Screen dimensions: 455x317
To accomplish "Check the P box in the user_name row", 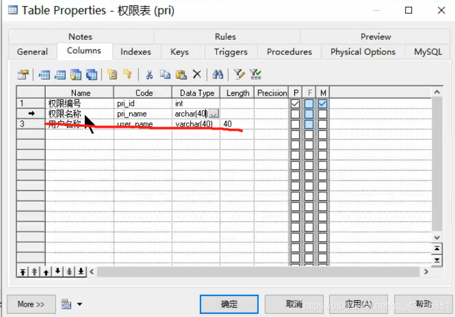I will (295, 124).
